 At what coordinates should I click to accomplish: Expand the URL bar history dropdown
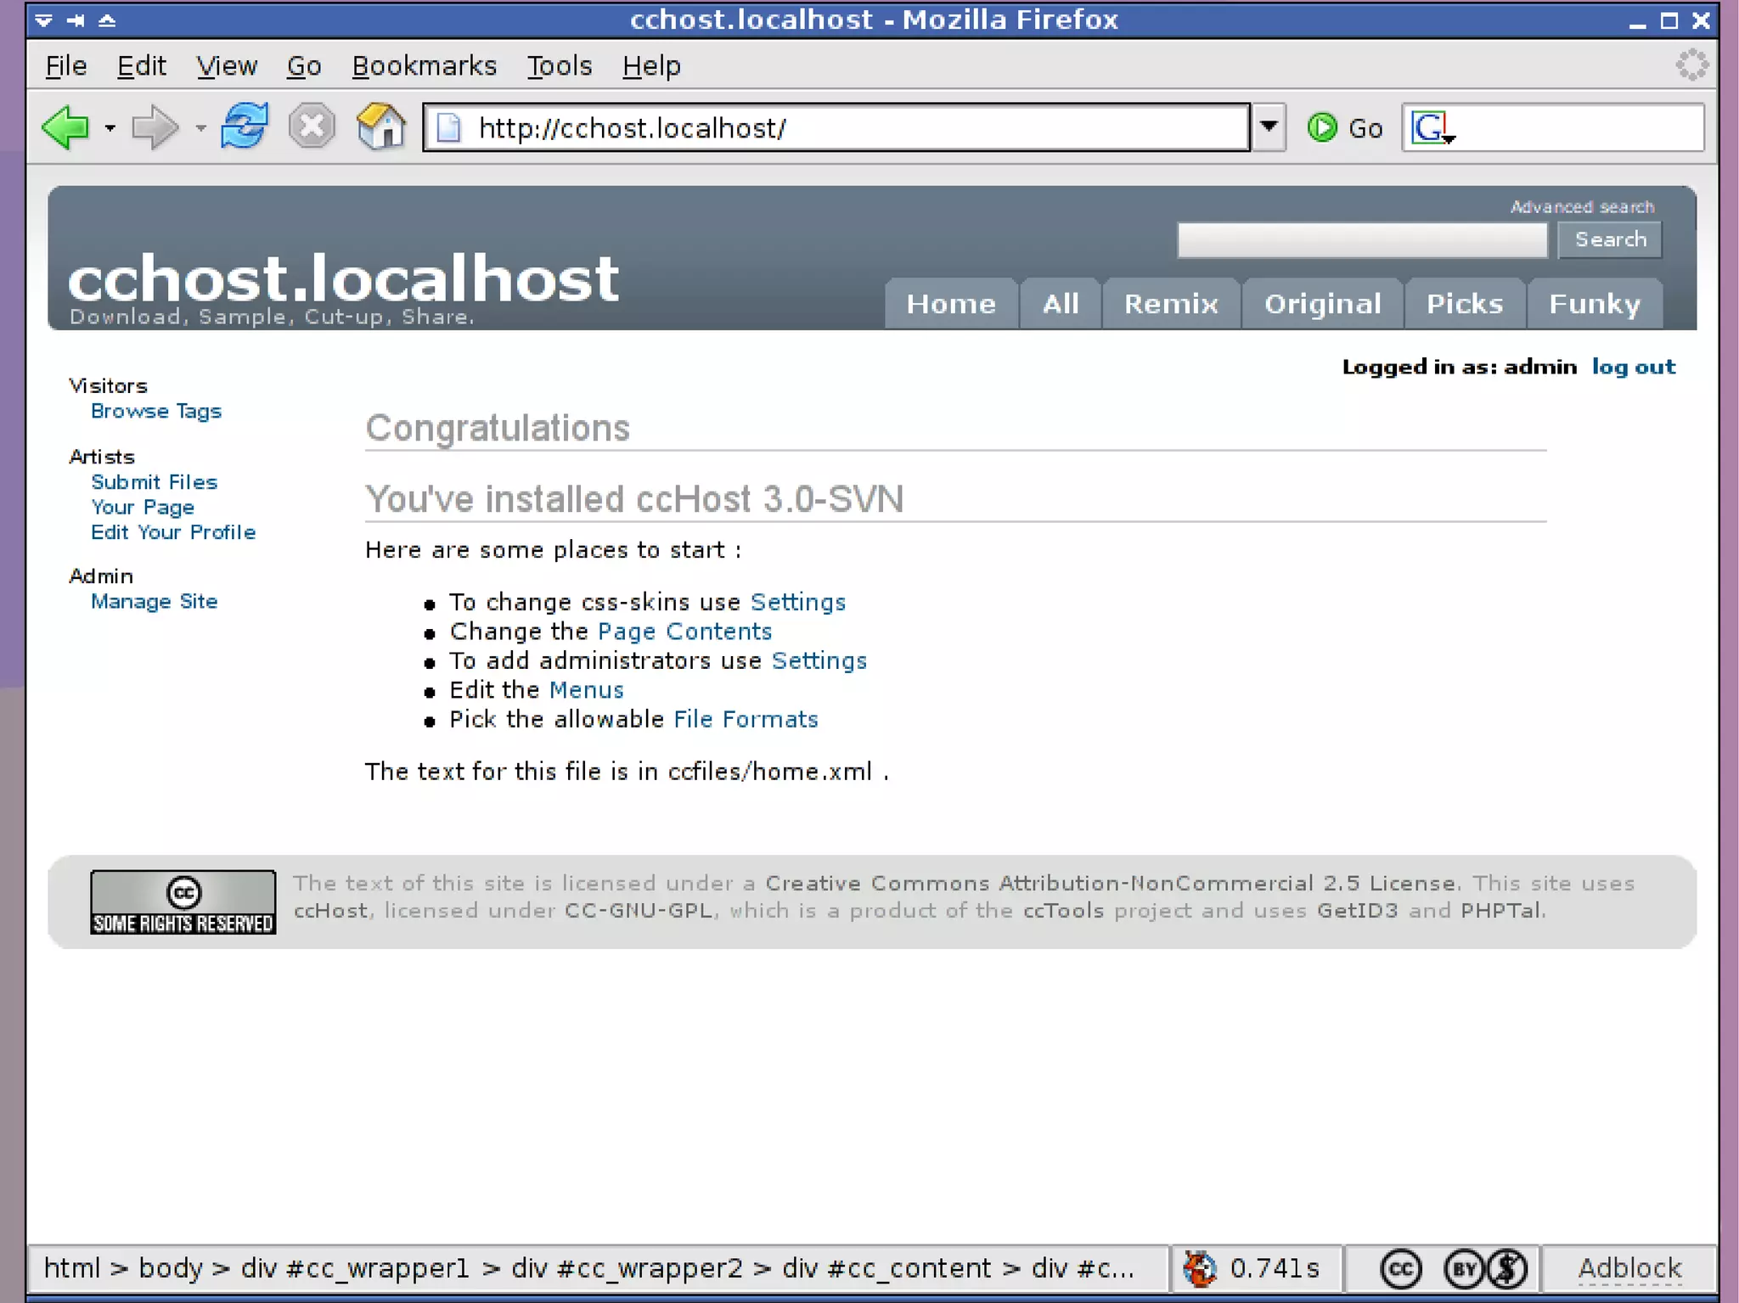tap(1269, 127)
